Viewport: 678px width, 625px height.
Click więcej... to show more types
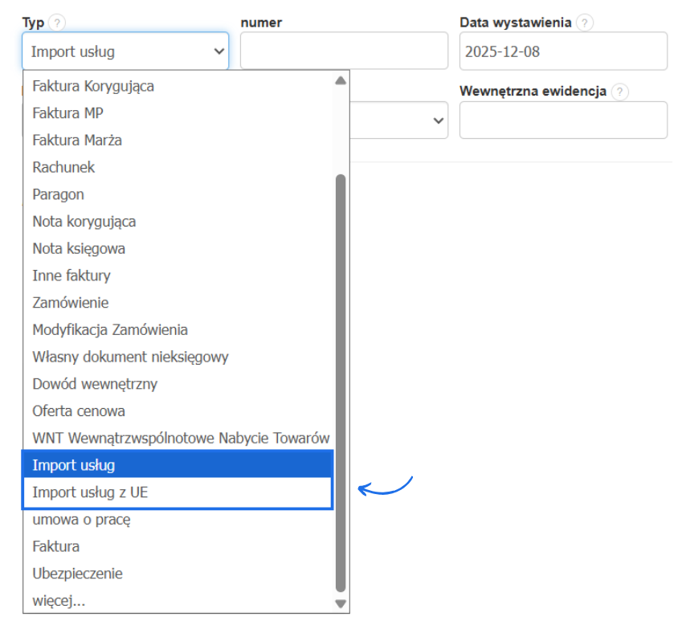tap(59, 600)
